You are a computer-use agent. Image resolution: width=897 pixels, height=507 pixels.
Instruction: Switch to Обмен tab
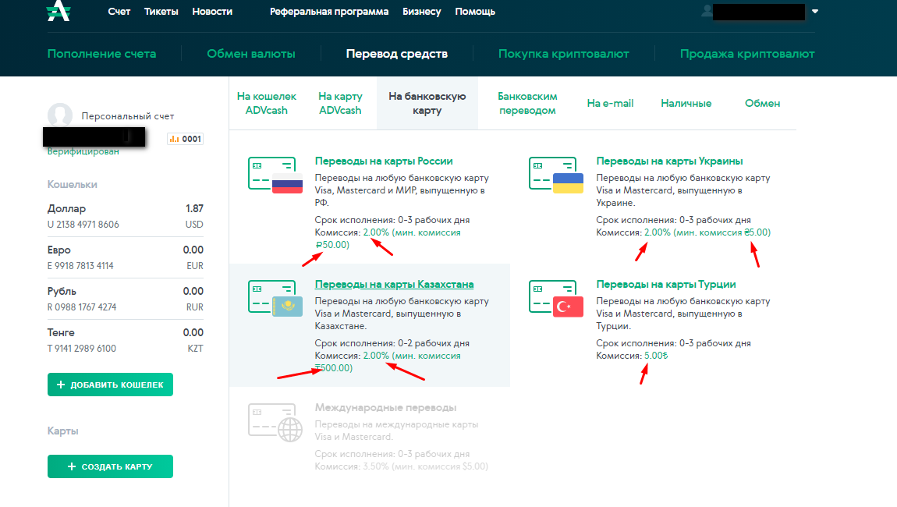(763, 104)
